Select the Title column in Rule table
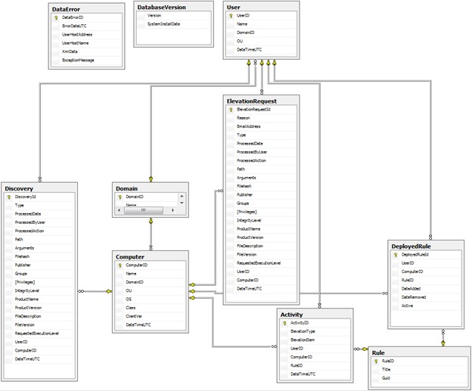This screenshot has width=472, height=391. (421, 370)
